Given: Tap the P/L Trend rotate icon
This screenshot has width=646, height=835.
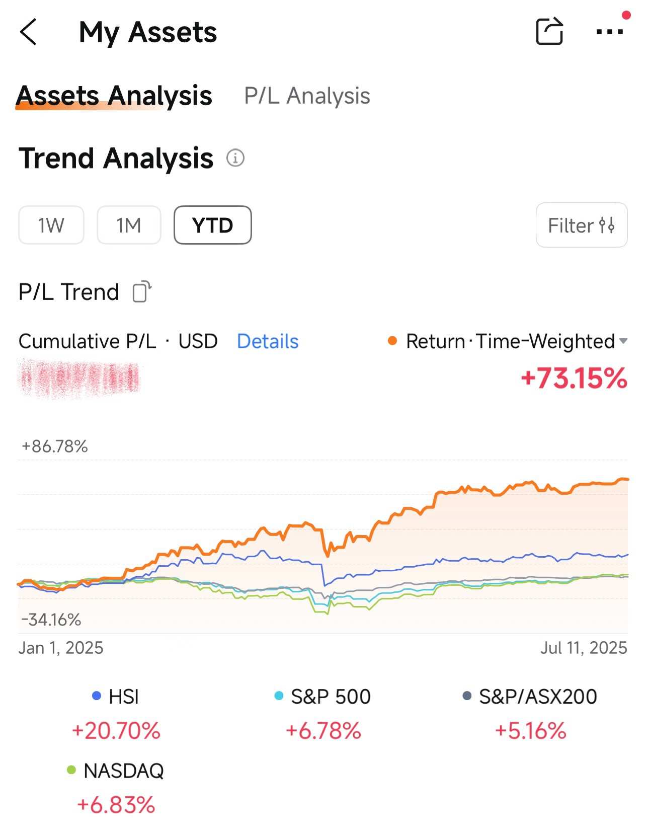Looking at the screenshot, I should point(142,291).
